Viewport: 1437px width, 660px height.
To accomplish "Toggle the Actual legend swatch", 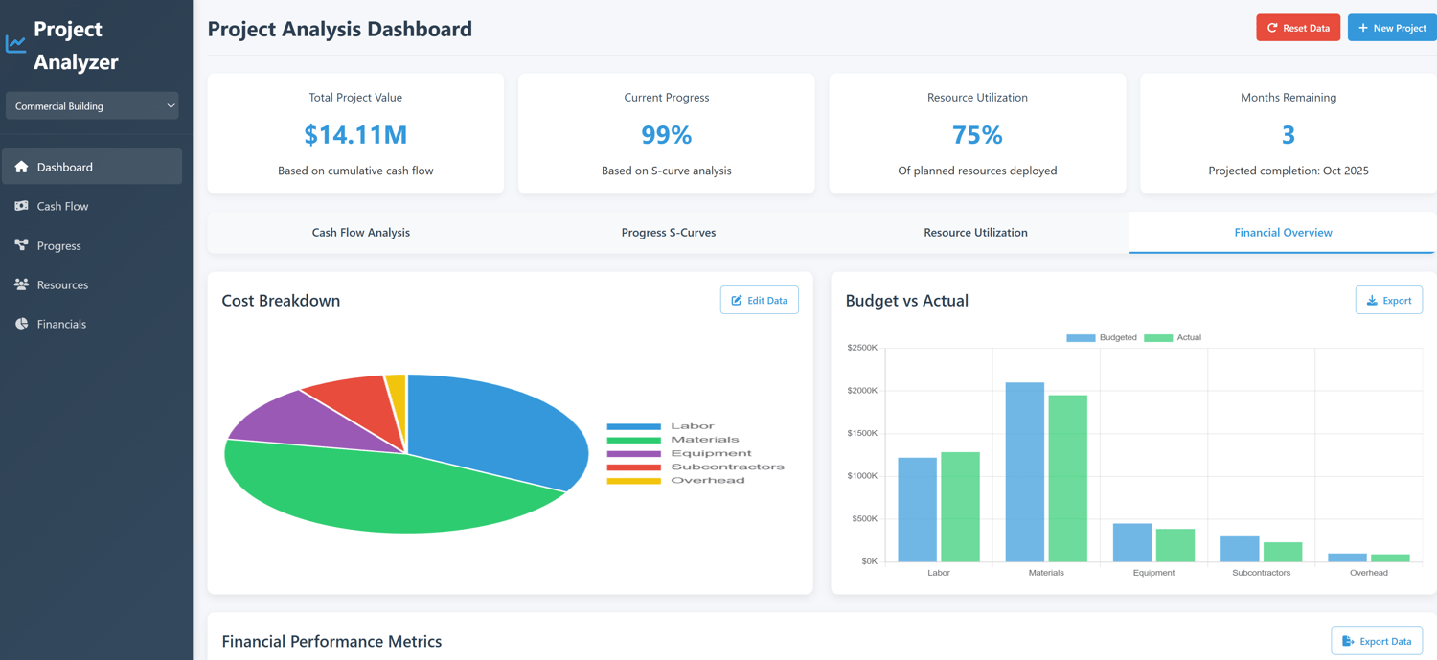I will click(x=1158, y=338).
